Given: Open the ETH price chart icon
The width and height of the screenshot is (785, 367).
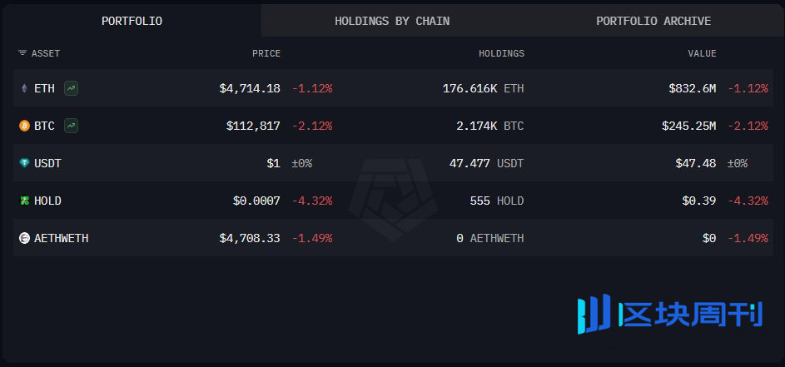Looking at the screenshot, I should point(71,88).
